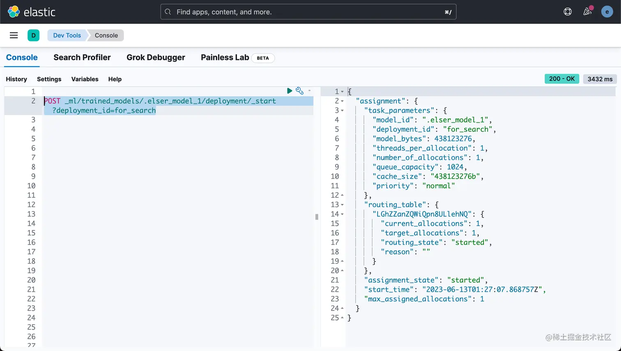Viewport: 621px width, 351px height.
Task: Collapse the "LGhZZanZQWiQpn8ULlehNQ" fold arrow
Action: (343, 214)
